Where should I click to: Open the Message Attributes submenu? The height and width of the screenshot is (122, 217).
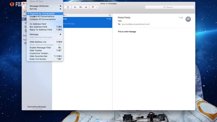click(x=45, y=6)
